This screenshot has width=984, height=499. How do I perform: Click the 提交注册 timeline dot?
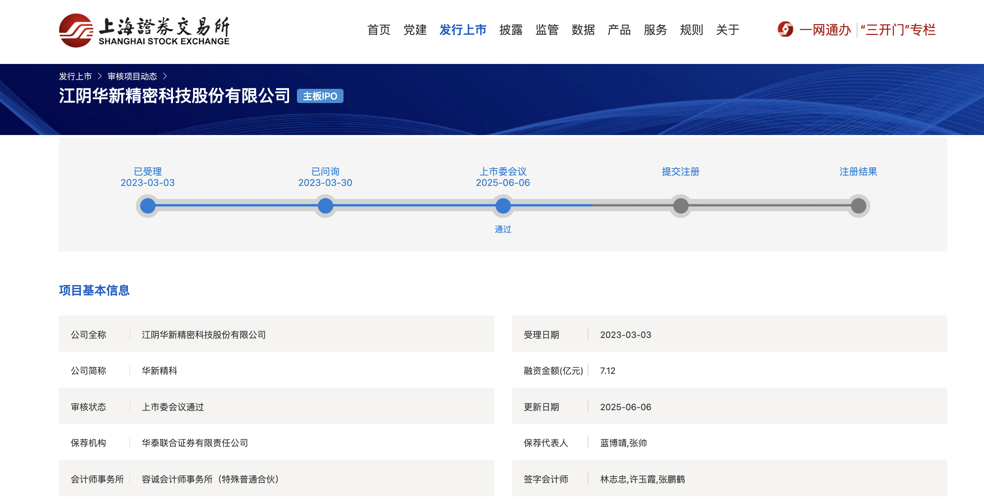point(681,206)
